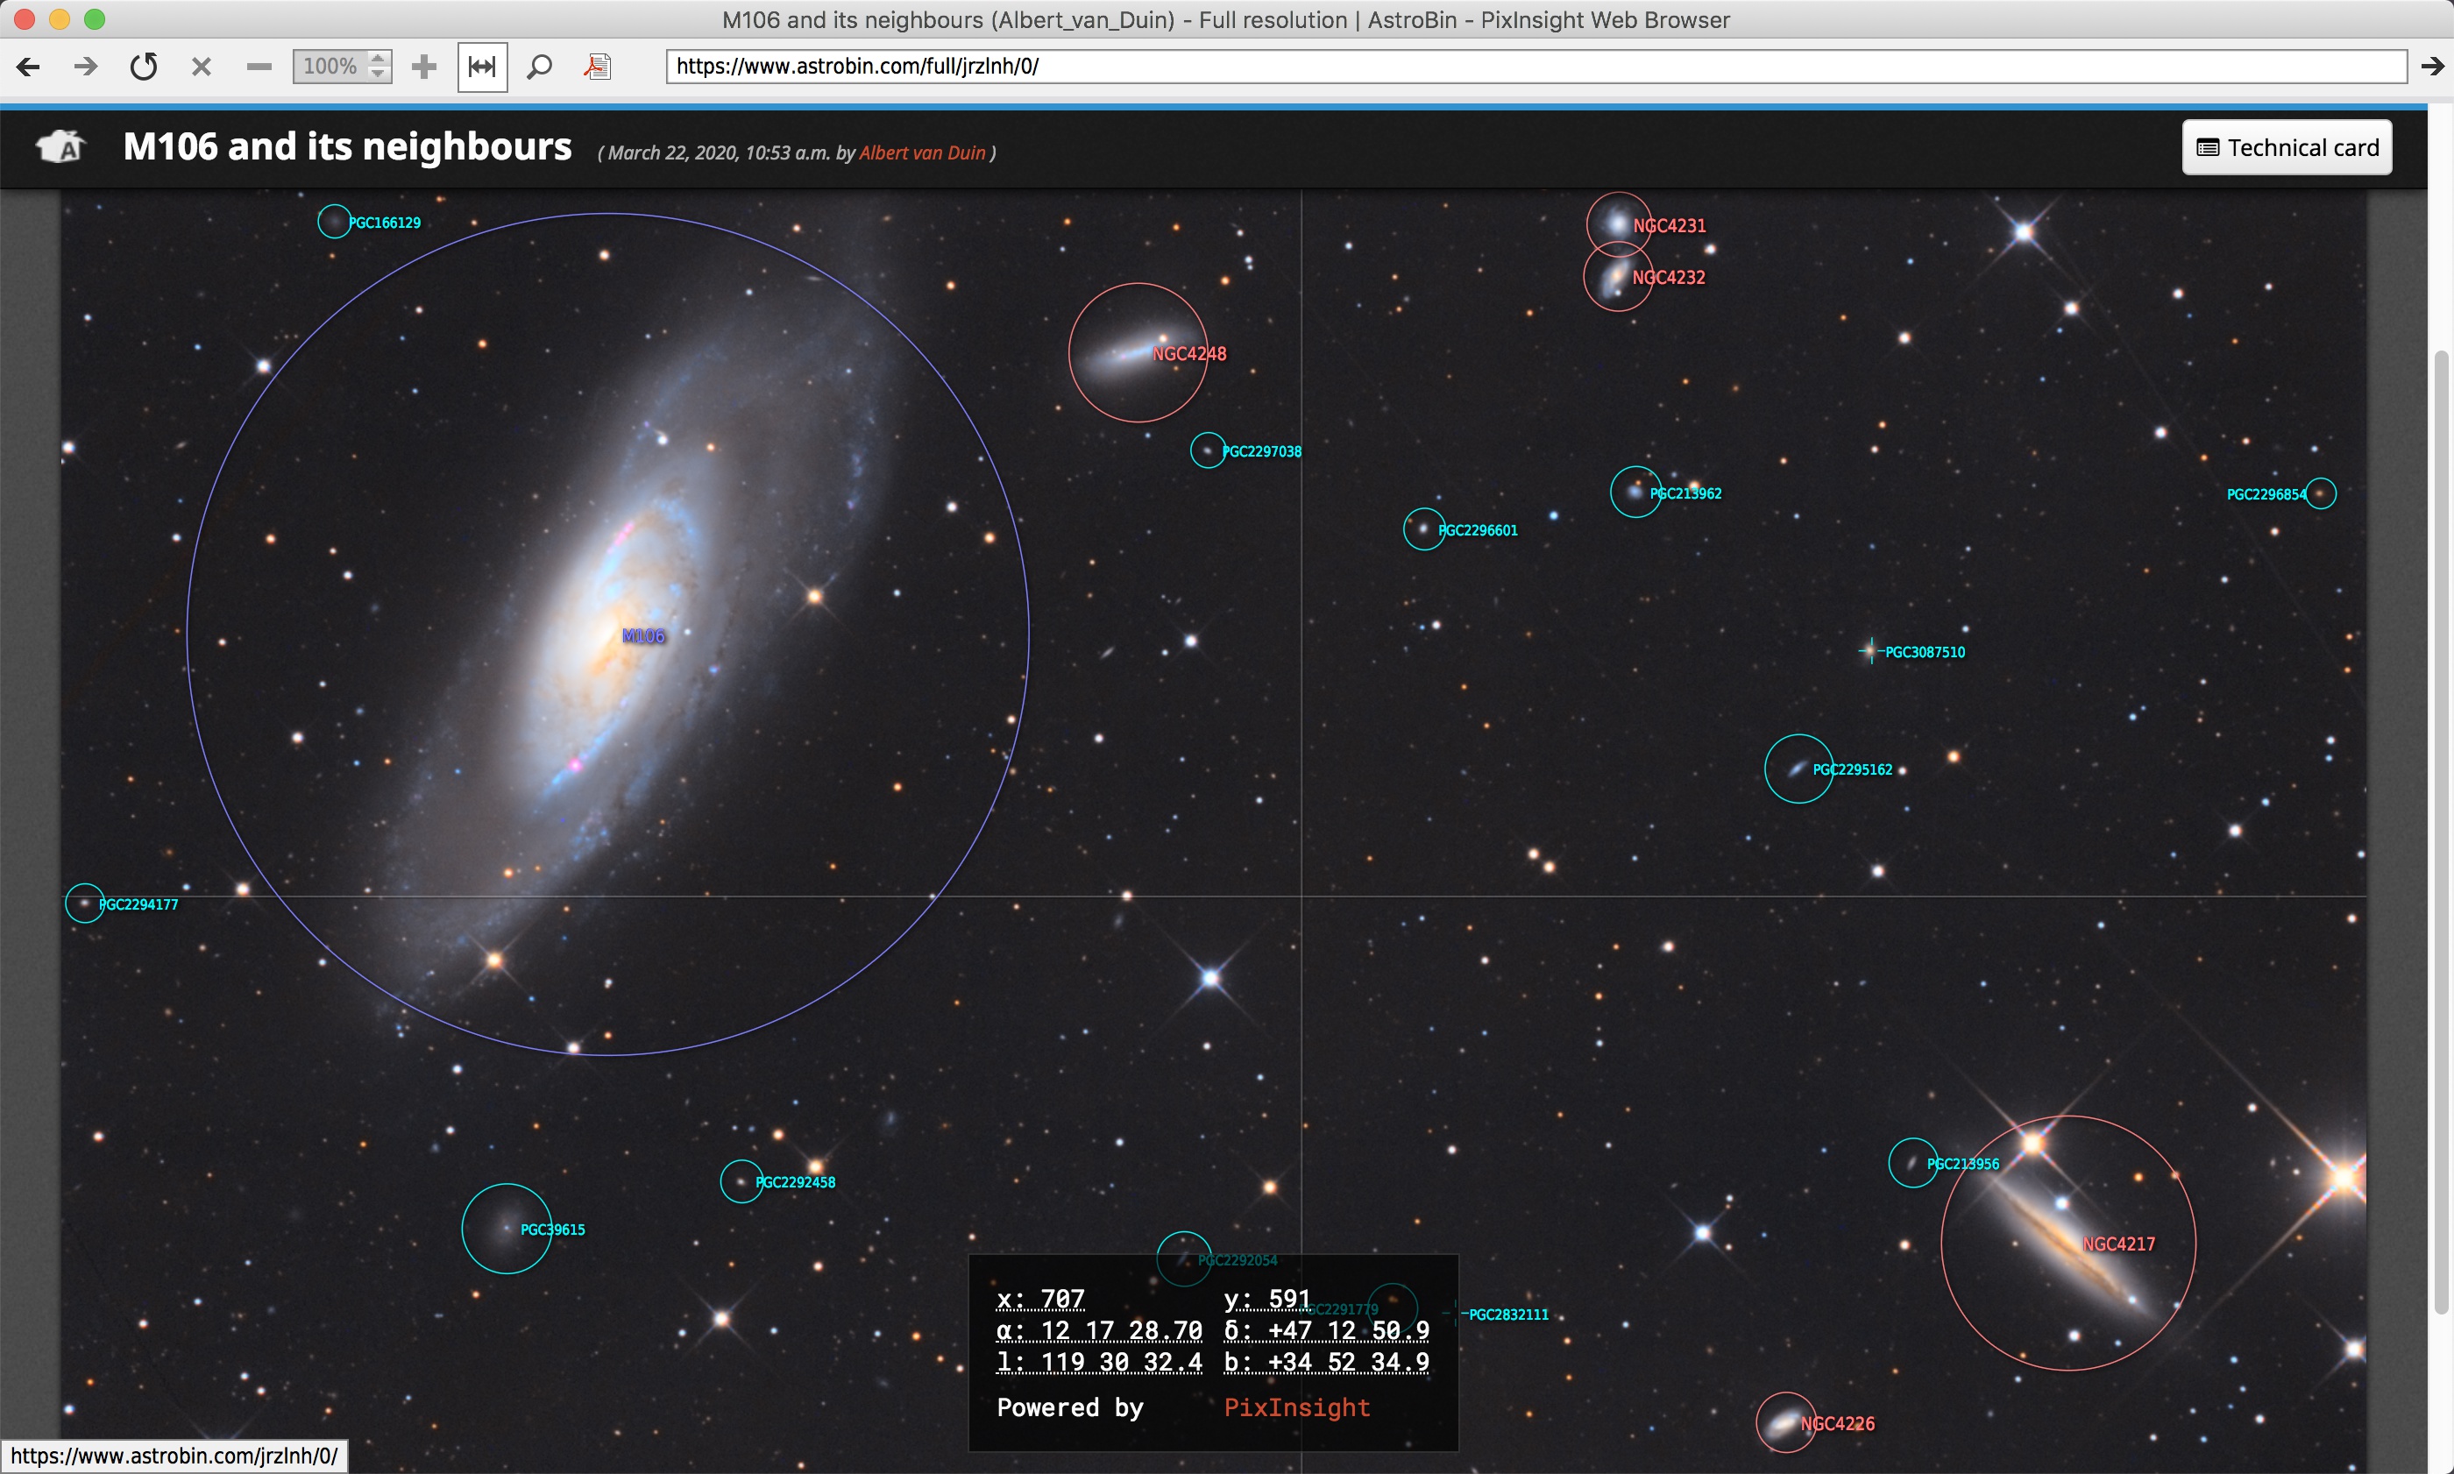Screen dimensions: 2454x1474
Task: Open Albert van Duin's profile link
Action: pyautogui.click(x=922, y=153)
